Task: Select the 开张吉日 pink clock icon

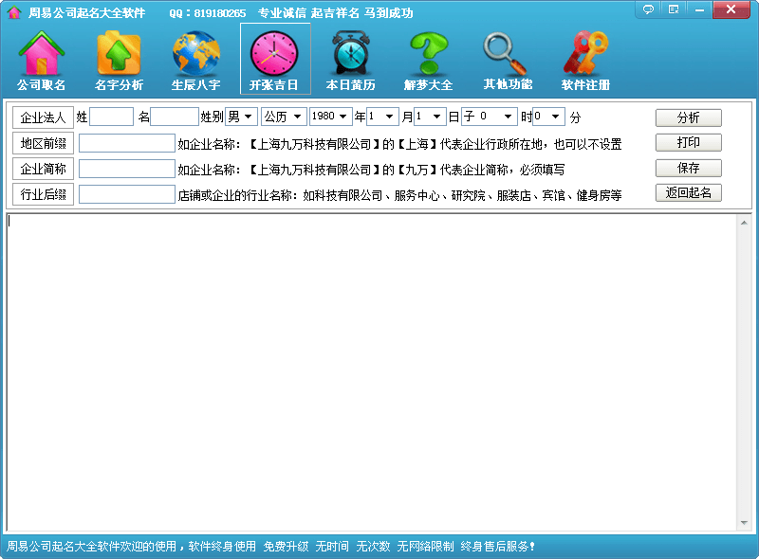Action: (274, 56)
